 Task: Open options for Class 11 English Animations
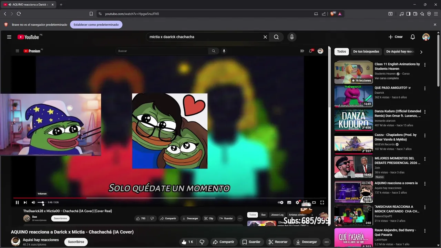pos(425,65)
